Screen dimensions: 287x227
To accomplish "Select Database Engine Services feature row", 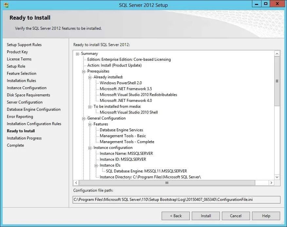I will [121, 130].
